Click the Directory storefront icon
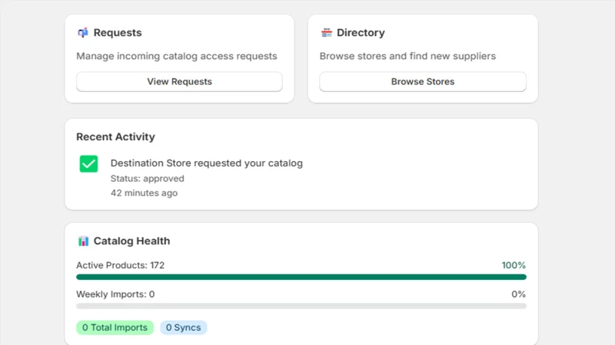This screenshot has height=345, width=615. 326,32
